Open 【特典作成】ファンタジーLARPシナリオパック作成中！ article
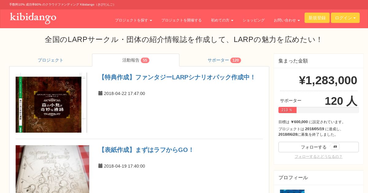368x193 pixels. coord(177,77)
